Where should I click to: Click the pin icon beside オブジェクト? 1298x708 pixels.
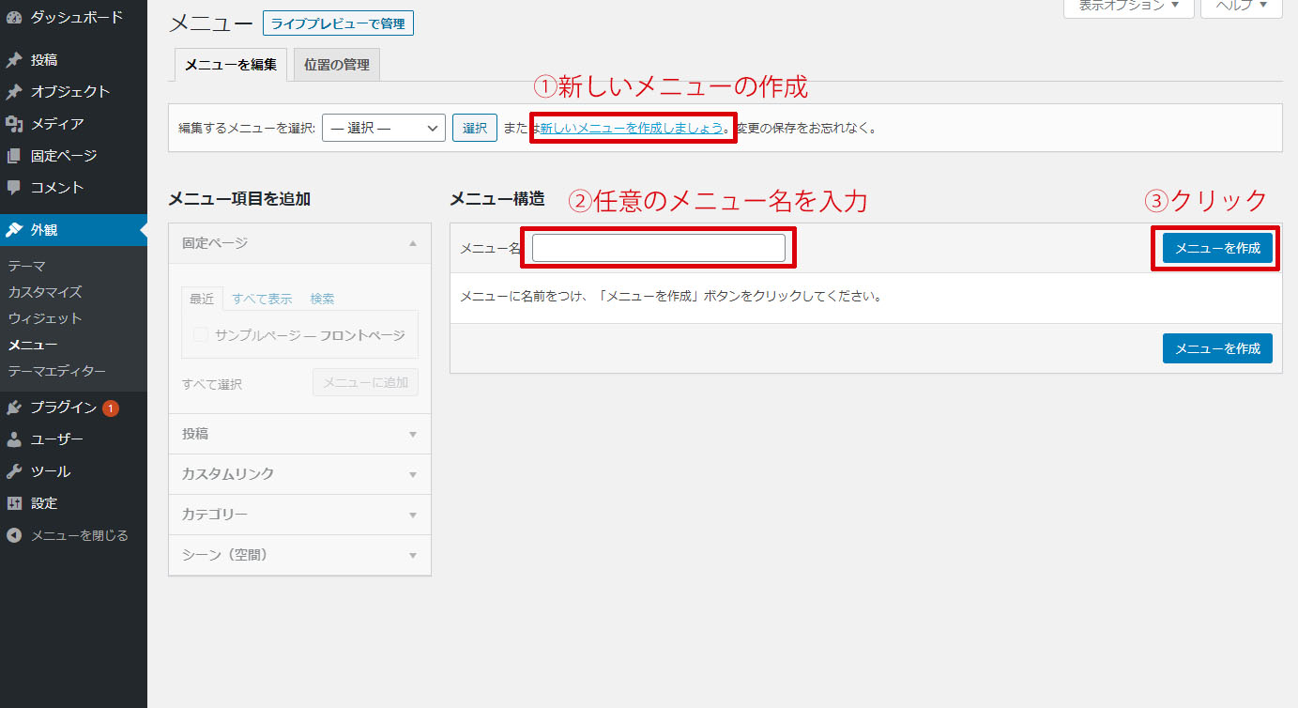[x=14, y=92]
